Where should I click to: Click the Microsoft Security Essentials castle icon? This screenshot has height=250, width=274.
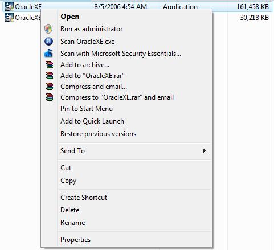[48, 53]
